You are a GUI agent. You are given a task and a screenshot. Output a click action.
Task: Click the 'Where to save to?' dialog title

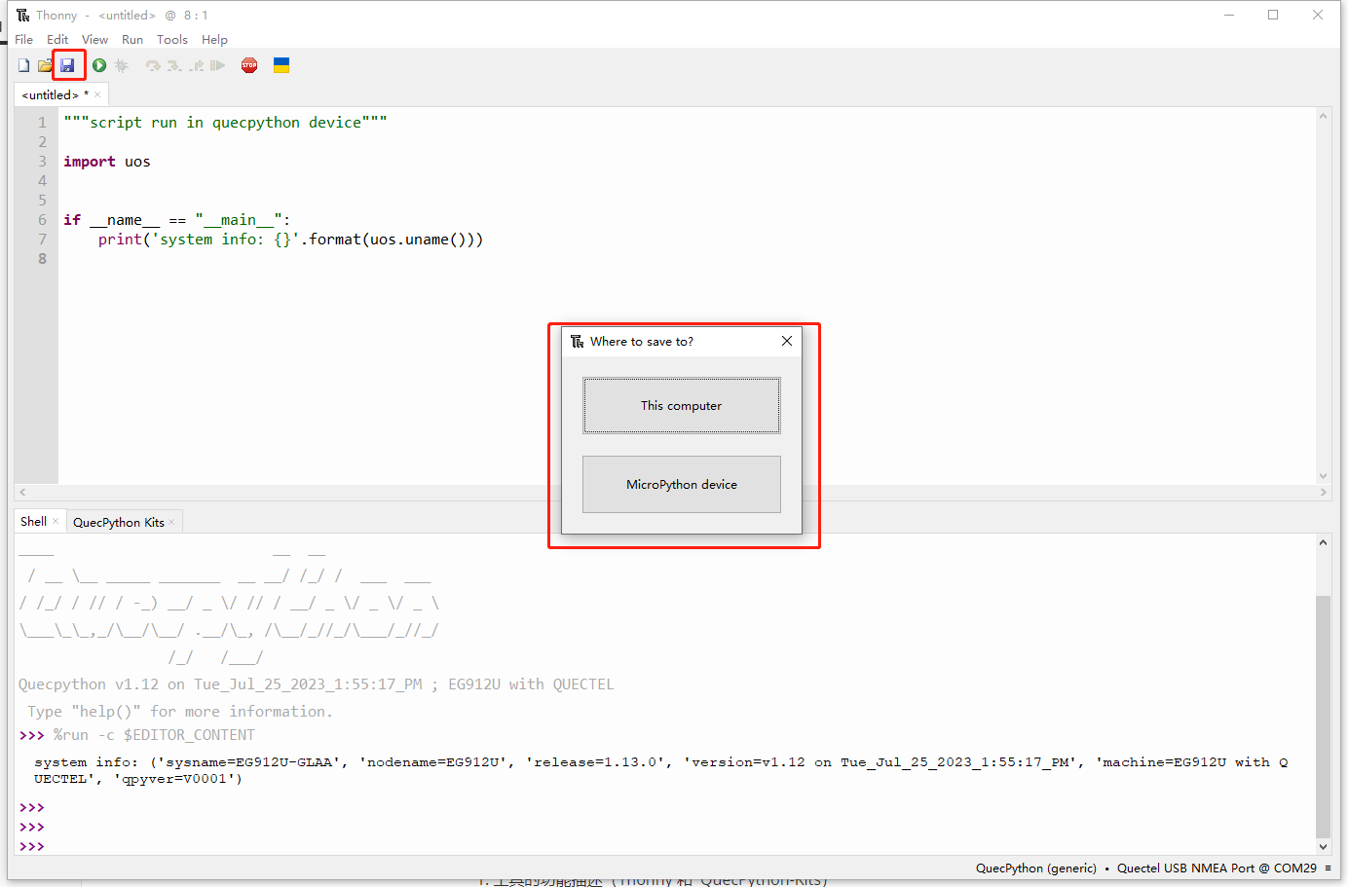[642, 342]
